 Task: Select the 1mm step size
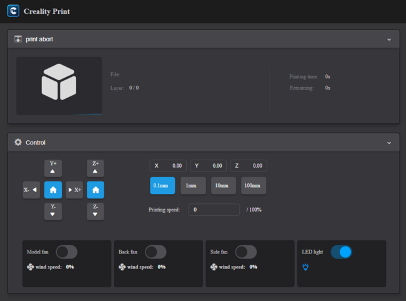193,186
